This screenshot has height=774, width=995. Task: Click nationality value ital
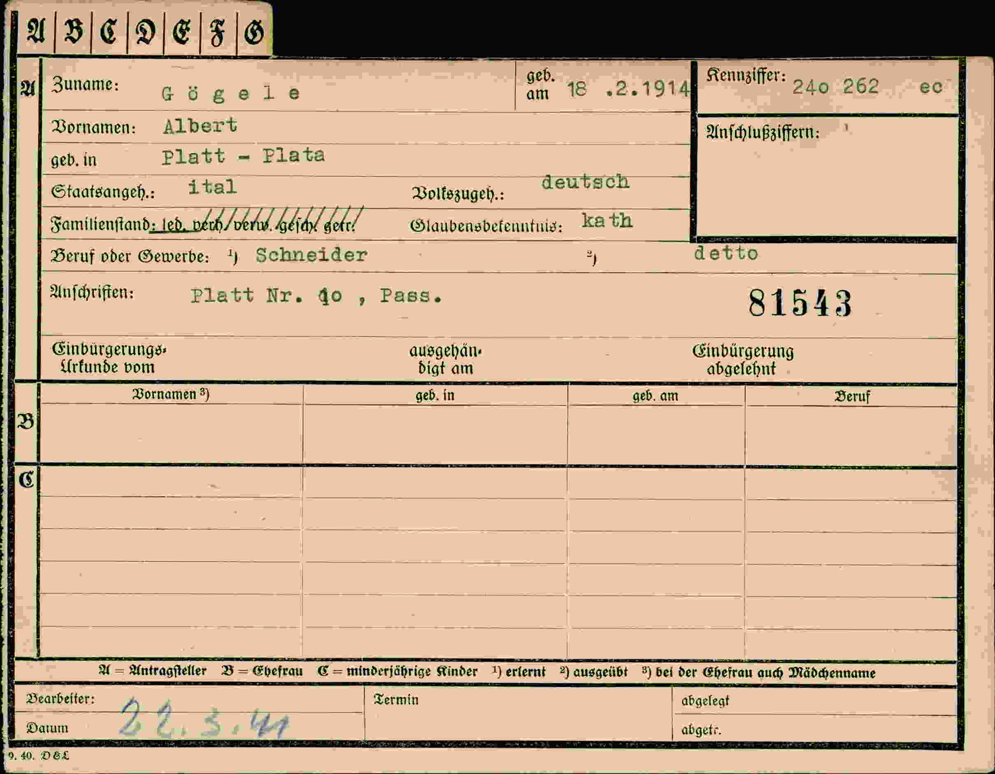tap(212, 187)
